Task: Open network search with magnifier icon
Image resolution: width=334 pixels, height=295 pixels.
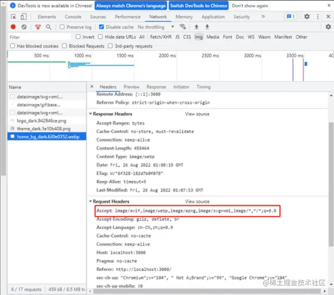Action: 49,27
